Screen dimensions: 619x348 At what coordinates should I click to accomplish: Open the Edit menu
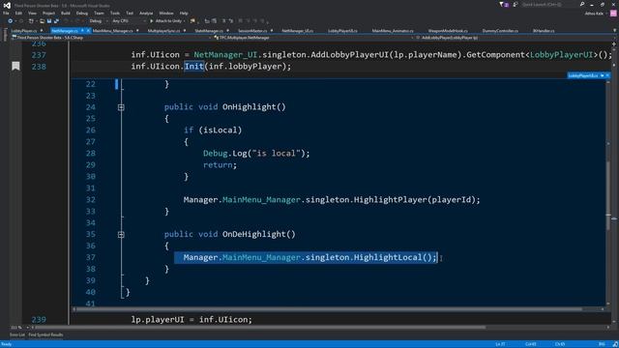click(x=18, y=13)
